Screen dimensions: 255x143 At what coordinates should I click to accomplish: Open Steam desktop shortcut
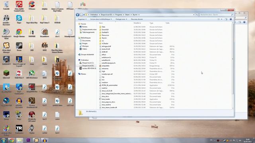point(19,47)
